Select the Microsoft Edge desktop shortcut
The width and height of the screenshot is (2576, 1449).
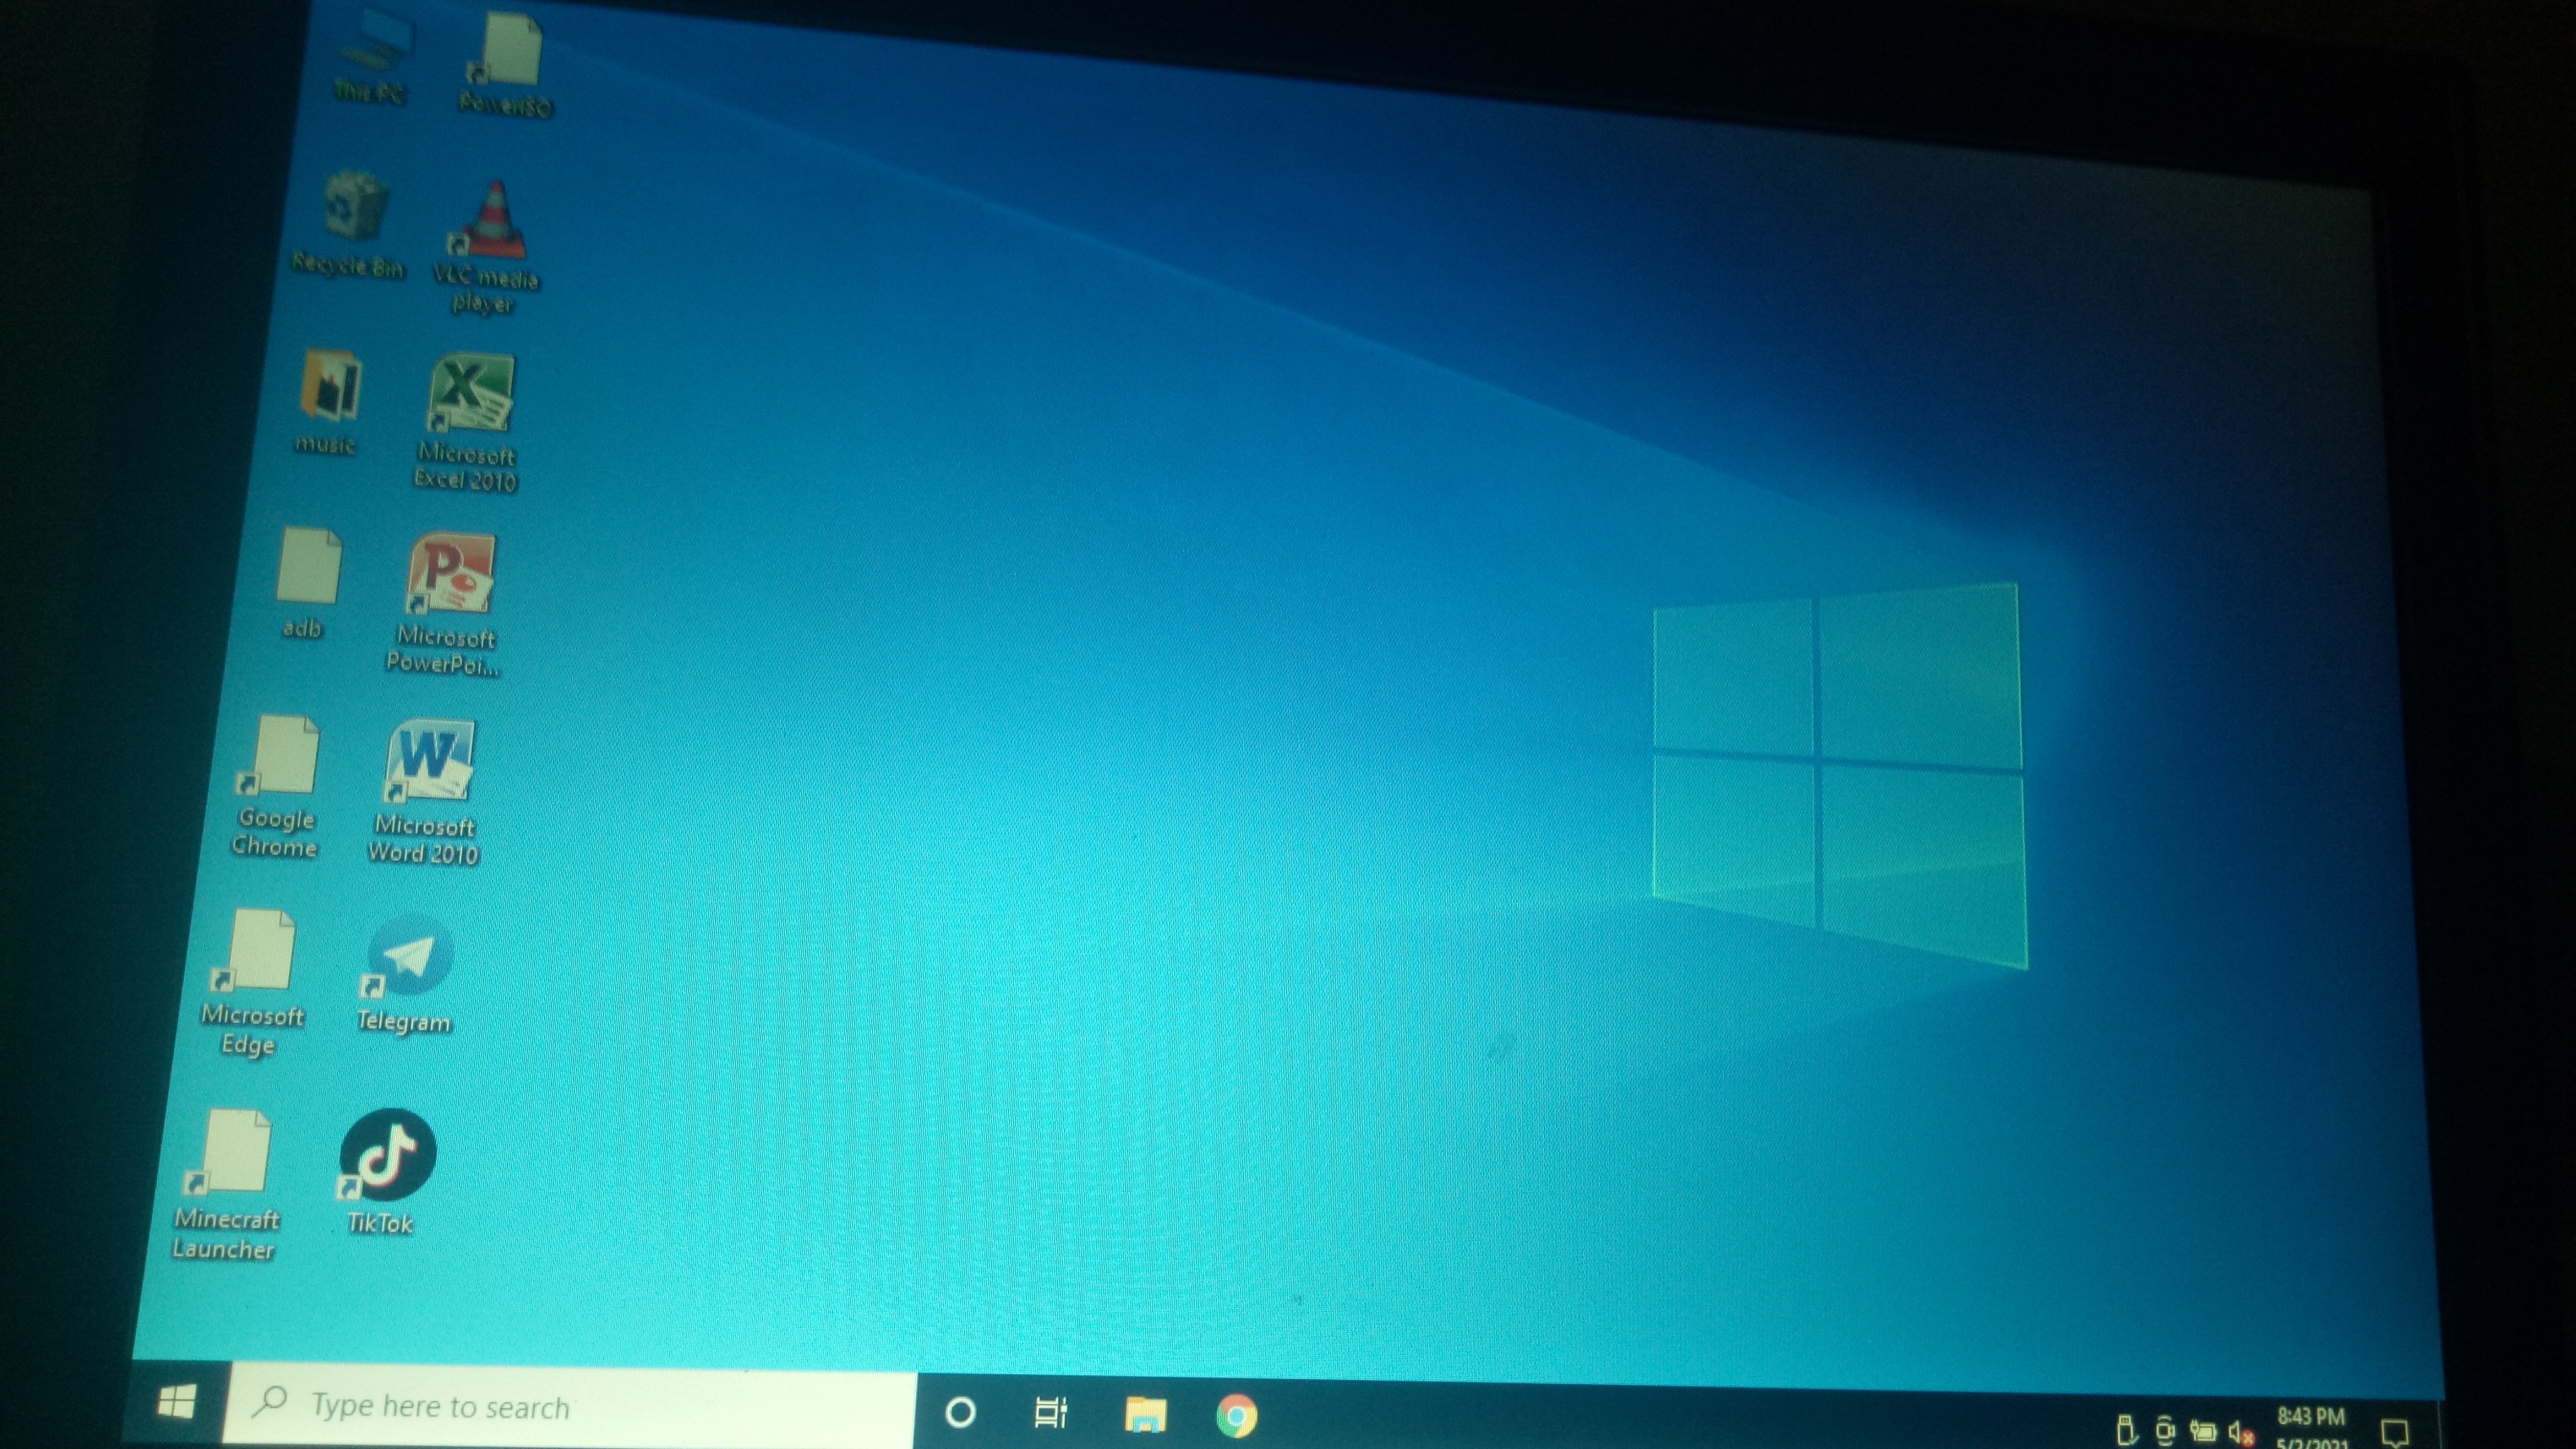(x=253, y=982)
